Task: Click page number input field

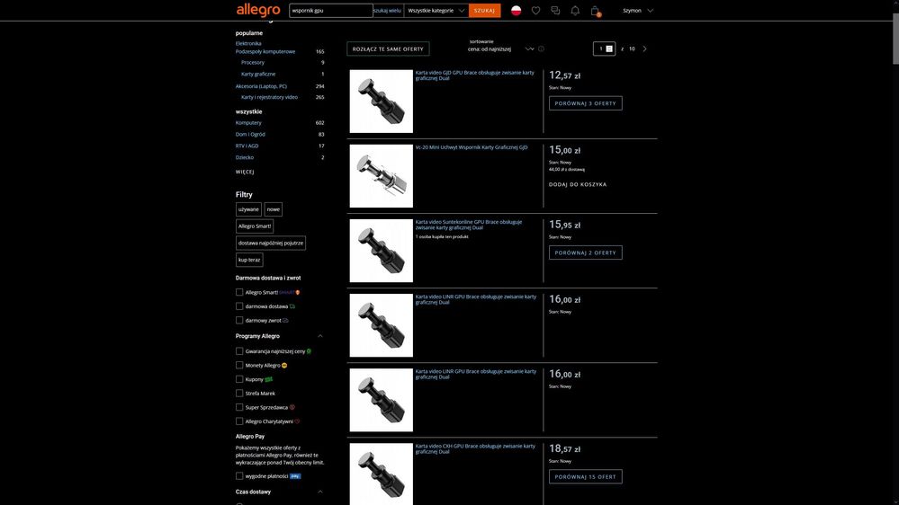Action: (x=604, y=49)
